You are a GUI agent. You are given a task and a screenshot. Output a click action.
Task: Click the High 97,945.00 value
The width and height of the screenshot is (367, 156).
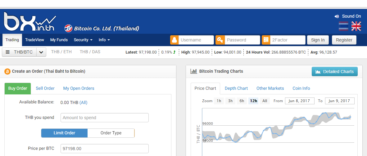point(201,52)
